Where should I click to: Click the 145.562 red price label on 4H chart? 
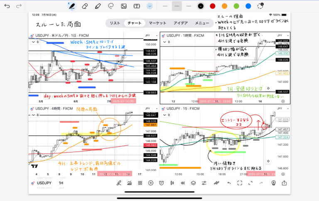coord(150,145)
